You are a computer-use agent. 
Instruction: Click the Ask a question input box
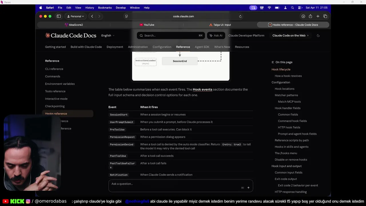click(181, 186)
